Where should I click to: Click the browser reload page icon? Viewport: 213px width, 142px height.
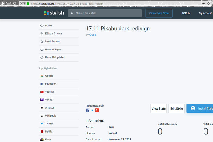(14, 3)
